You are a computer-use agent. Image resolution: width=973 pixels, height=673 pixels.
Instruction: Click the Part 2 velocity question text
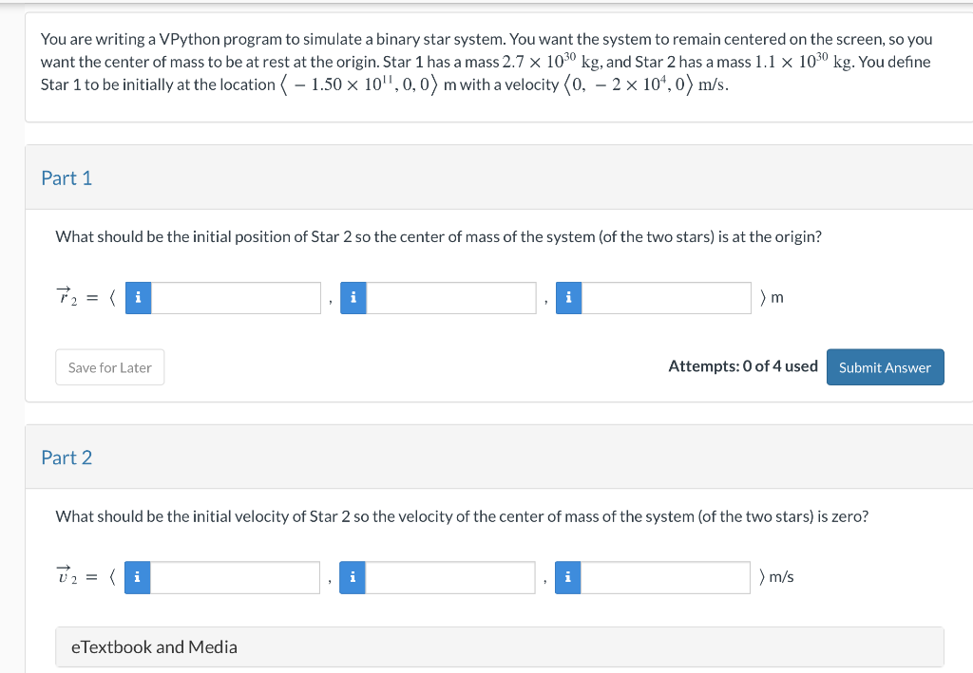tap(462, 516)
